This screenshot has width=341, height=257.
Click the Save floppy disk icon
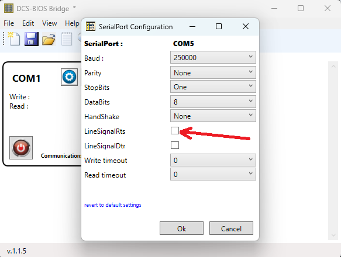pos(32,39)
